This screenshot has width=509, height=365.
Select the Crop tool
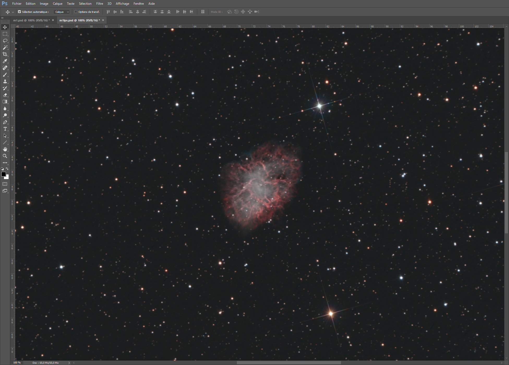coord(5,54)
